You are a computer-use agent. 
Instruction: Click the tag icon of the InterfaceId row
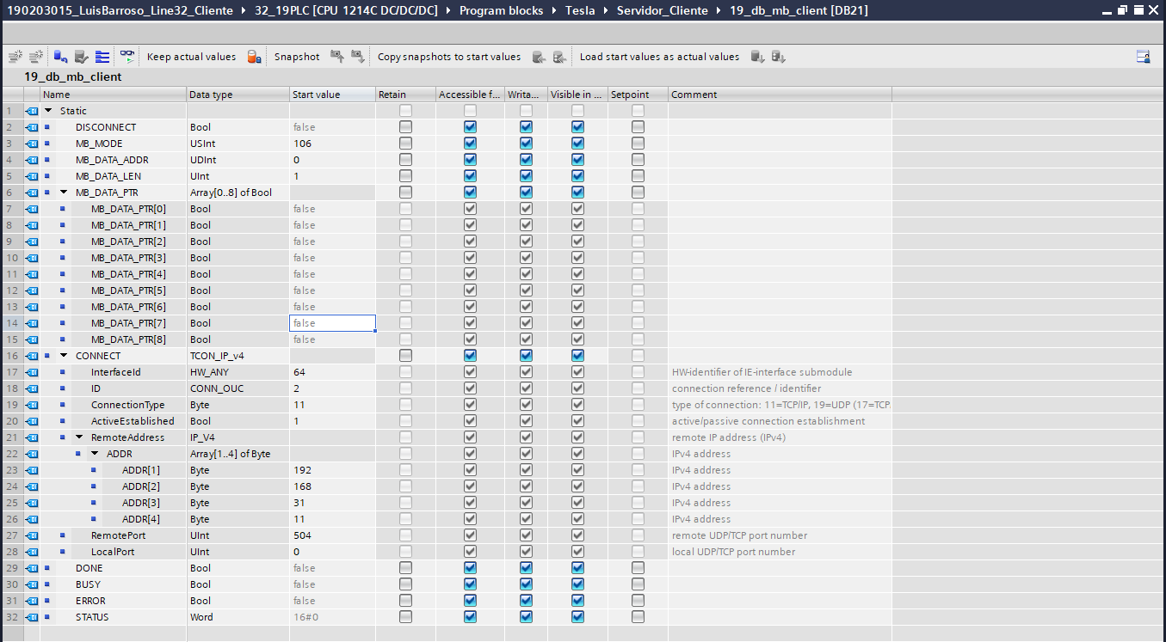click(x=32, y=372)
